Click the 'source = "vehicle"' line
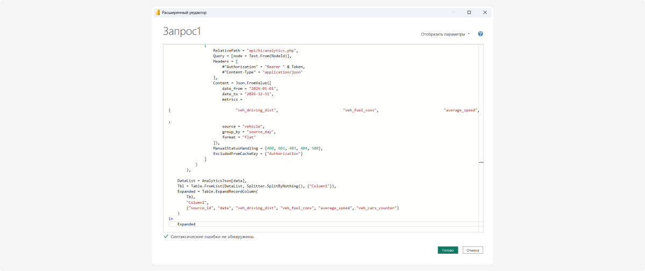The height and width of the screenshot is (271, 645). tap(243, 126)
